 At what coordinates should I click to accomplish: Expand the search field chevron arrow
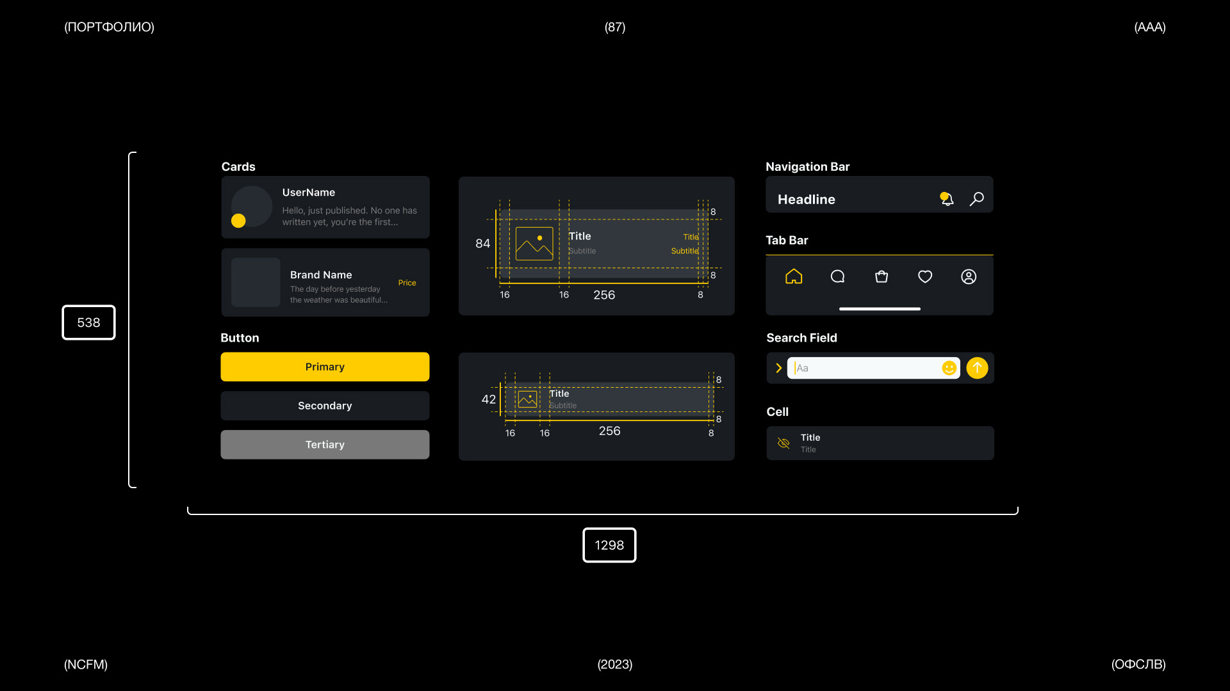[778, 368]
